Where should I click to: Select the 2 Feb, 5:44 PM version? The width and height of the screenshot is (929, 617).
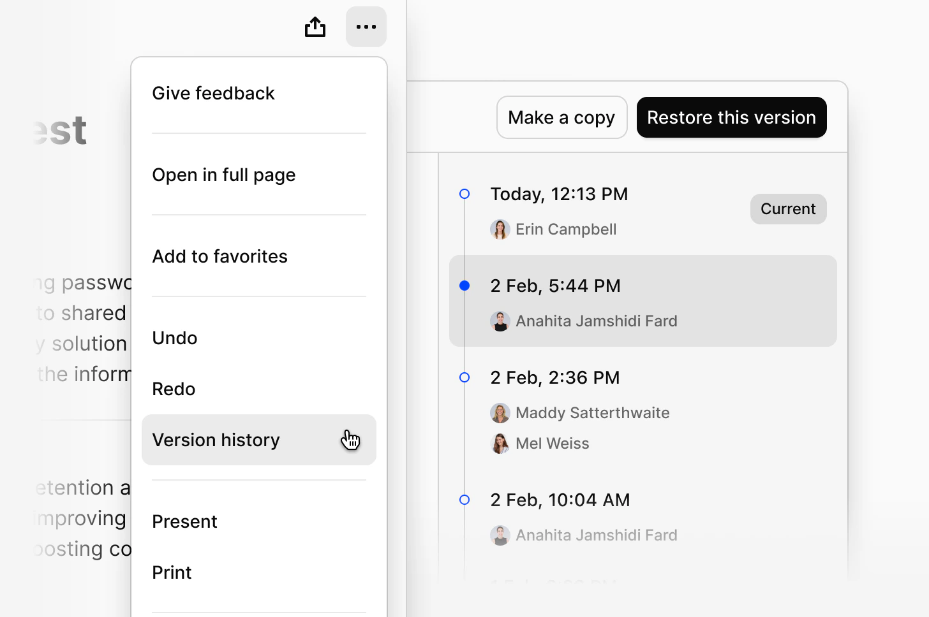coord(643,301)
